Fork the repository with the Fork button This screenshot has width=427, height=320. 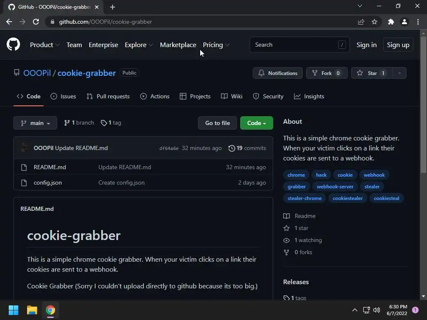point(327,73)
